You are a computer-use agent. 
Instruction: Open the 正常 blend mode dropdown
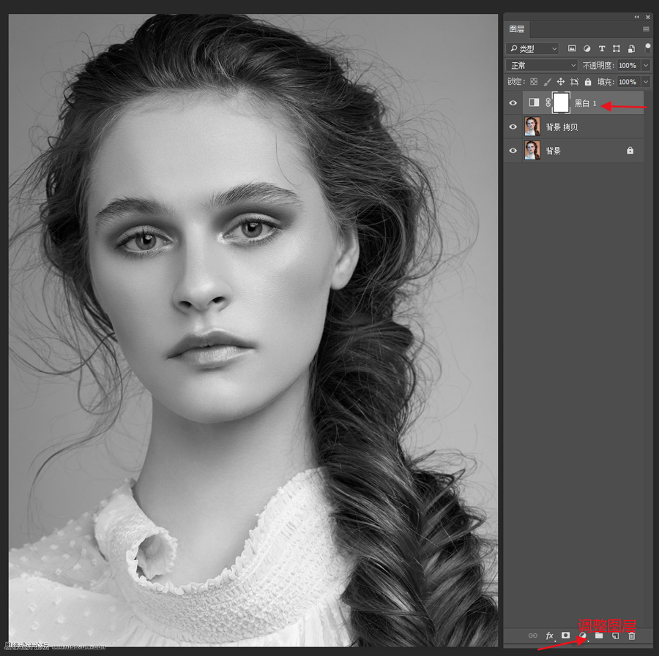[542, 65]
